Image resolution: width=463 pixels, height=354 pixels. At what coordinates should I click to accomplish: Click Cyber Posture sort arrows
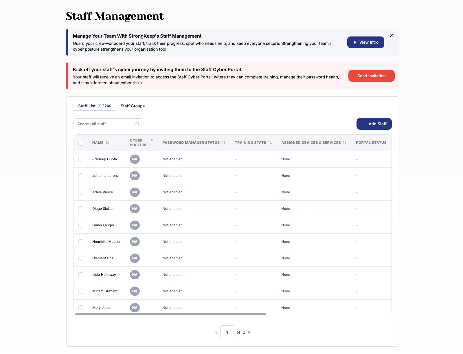pyautogui.click(x=152, y=140)
